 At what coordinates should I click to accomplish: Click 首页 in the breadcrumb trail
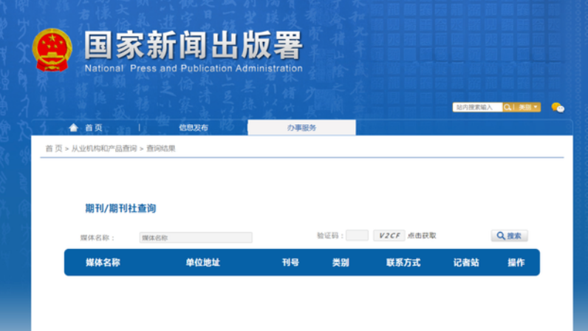tap(54, 149)
